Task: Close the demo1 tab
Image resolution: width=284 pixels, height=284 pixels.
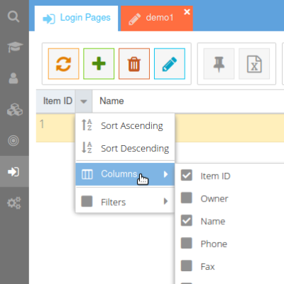Action: tap(187, 12)
